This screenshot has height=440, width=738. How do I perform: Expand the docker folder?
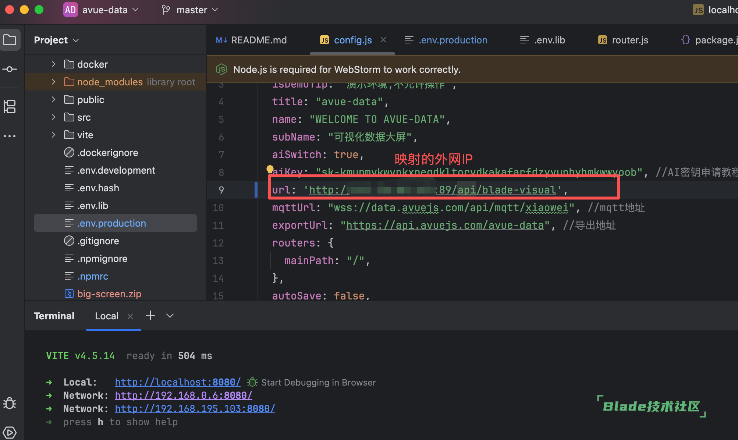point(54,64)
